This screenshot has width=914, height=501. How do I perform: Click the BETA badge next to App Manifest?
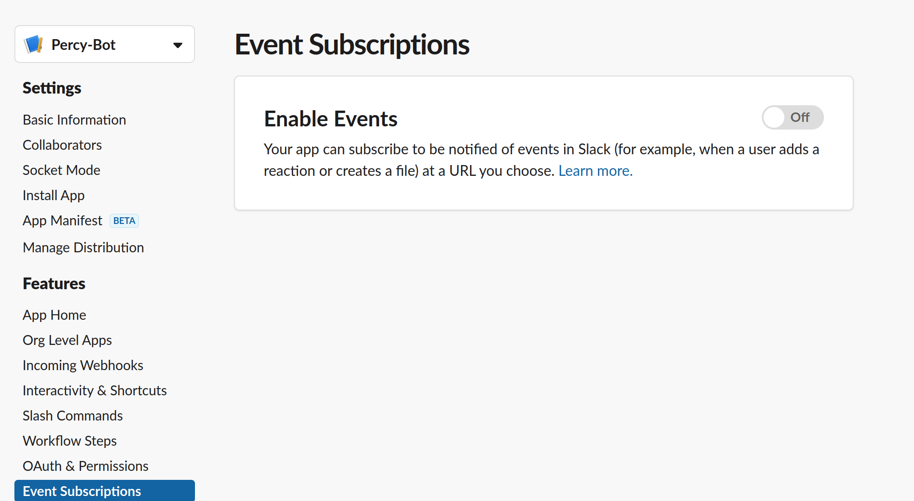click(x=124, y=221)
